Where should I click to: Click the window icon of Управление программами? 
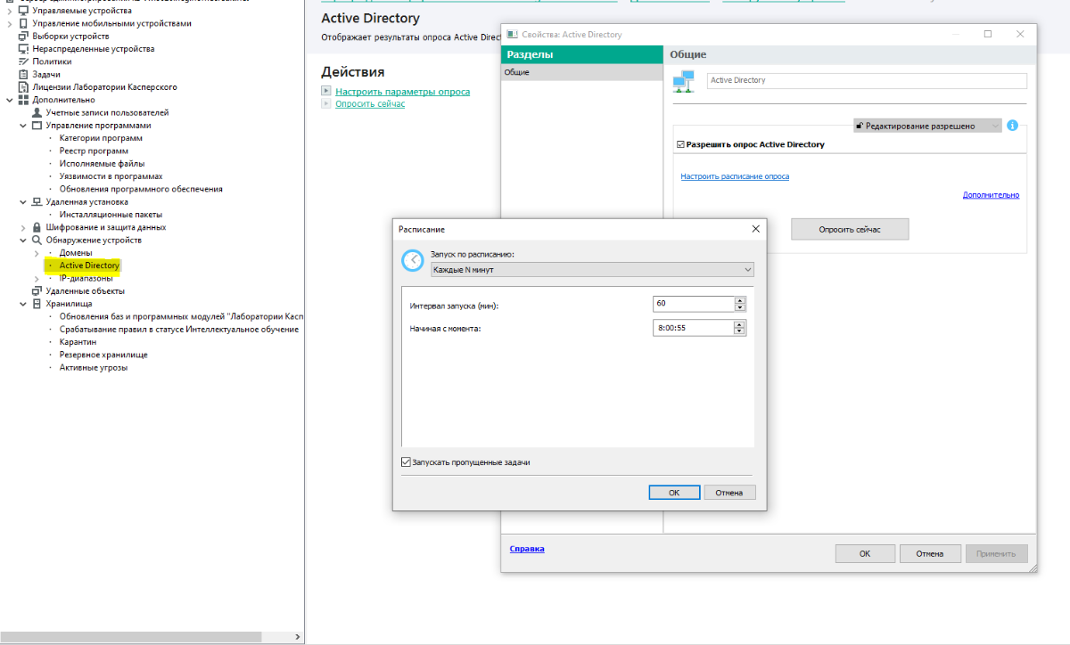pos(37,126)
